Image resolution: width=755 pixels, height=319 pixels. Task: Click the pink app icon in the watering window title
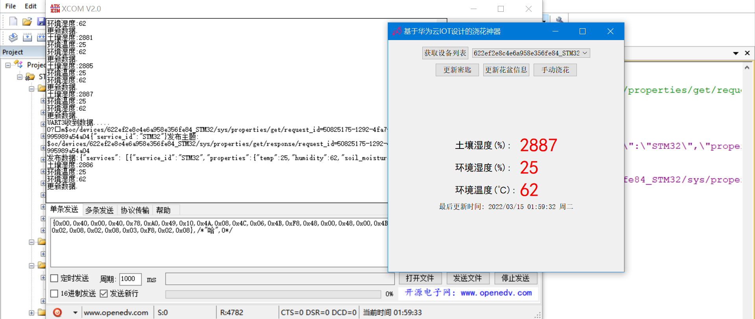click(x=397, y=31)
